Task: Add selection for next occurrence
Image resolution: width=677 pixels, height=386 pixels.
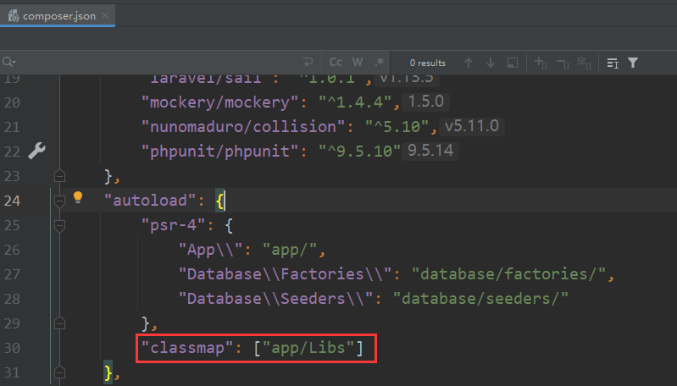Action: click(541, 63)
